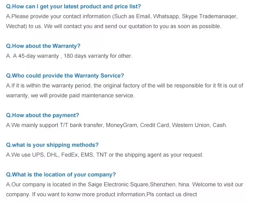257x207 pixels.
Task: Click "FedEx" in the shipping answer
Action: point(70,155)
